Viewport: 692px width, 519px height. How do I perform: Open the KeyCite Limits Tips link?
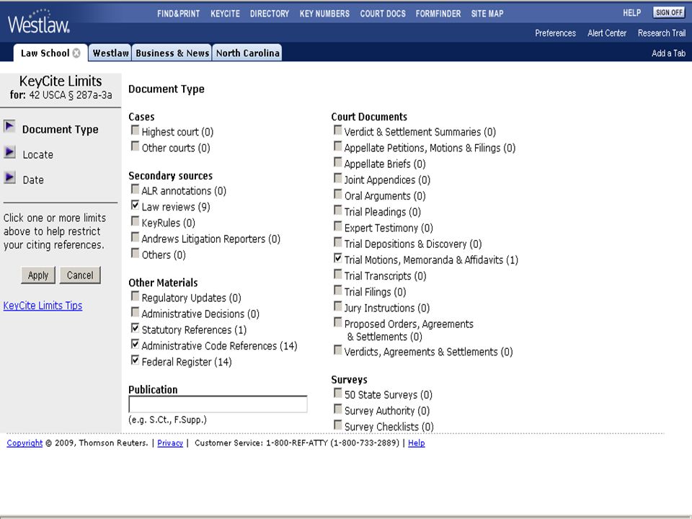click(43, 306)
